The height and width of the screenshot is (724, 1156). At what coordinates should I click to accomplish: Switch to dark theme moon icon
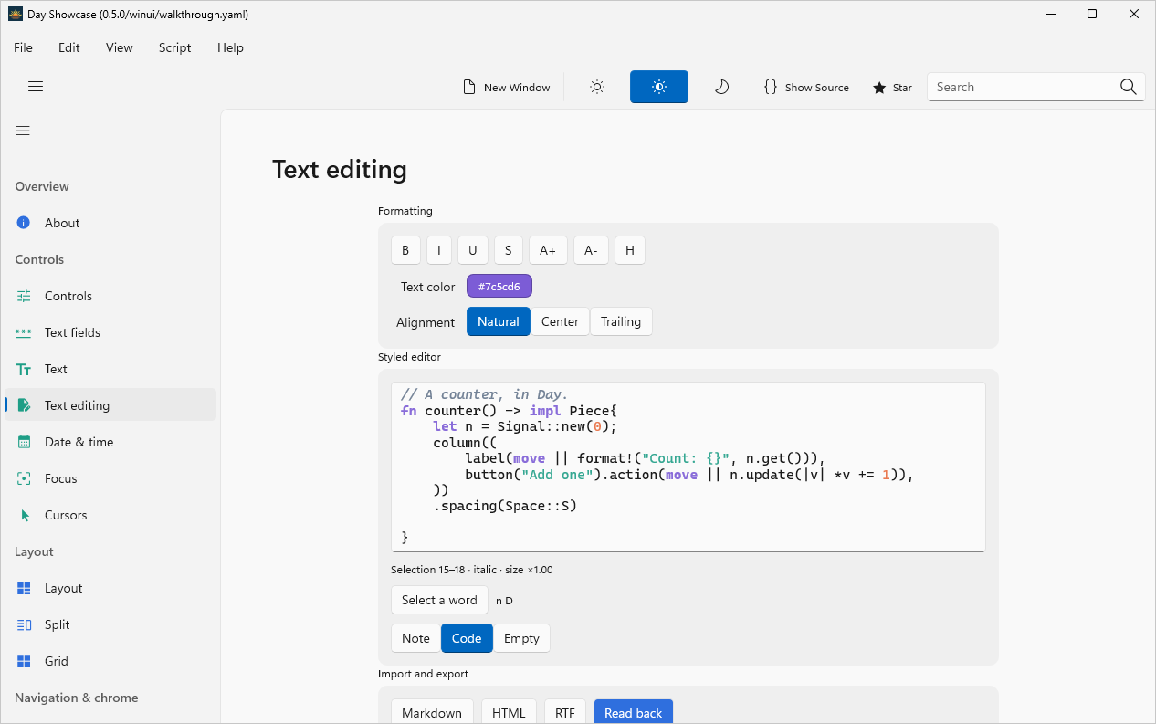point(721,87)
